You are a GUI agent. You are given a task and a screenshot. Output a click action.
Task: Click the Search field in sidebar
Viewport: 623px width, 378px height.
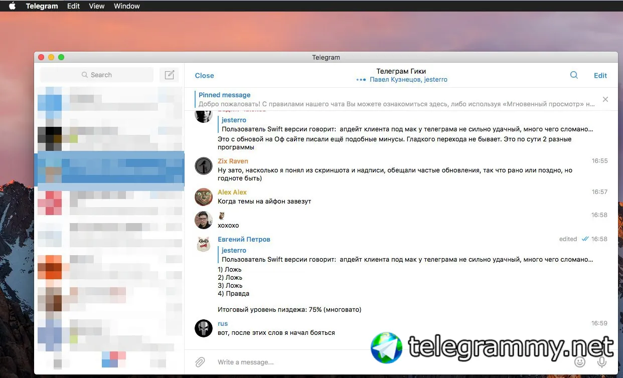97,75
